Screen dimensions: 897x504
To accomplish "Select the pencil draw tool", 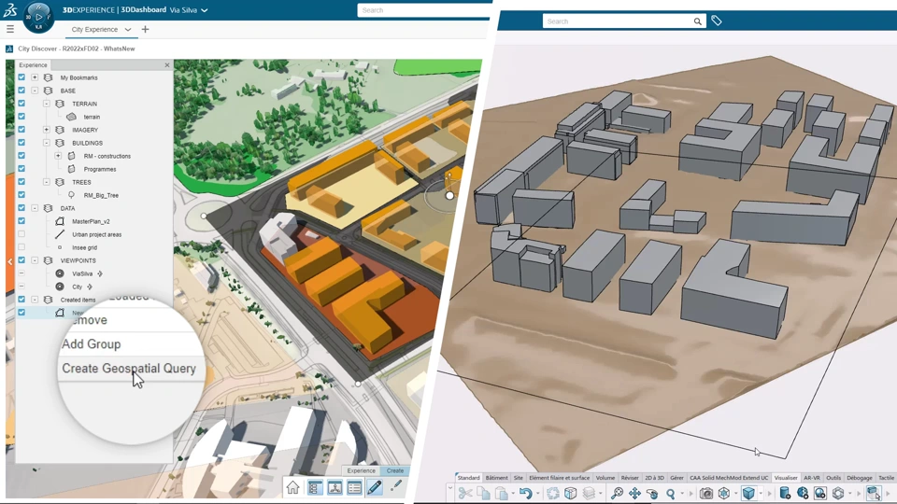I will (x=375, y=487).
